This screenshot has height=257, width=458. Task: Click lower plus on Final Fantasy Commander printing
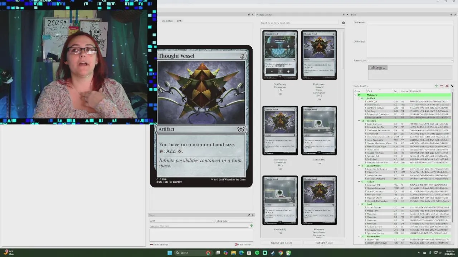pos(288,71)
